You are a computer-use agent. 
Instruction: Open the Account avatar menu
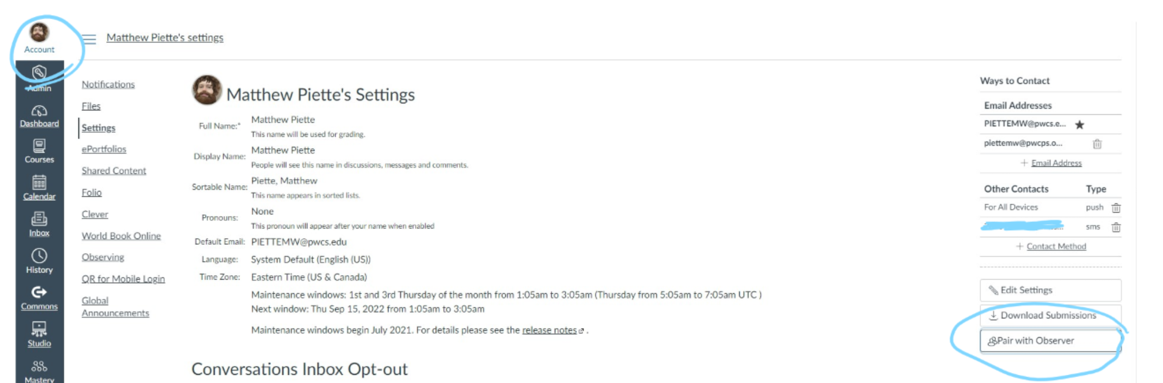pos(39,38)
